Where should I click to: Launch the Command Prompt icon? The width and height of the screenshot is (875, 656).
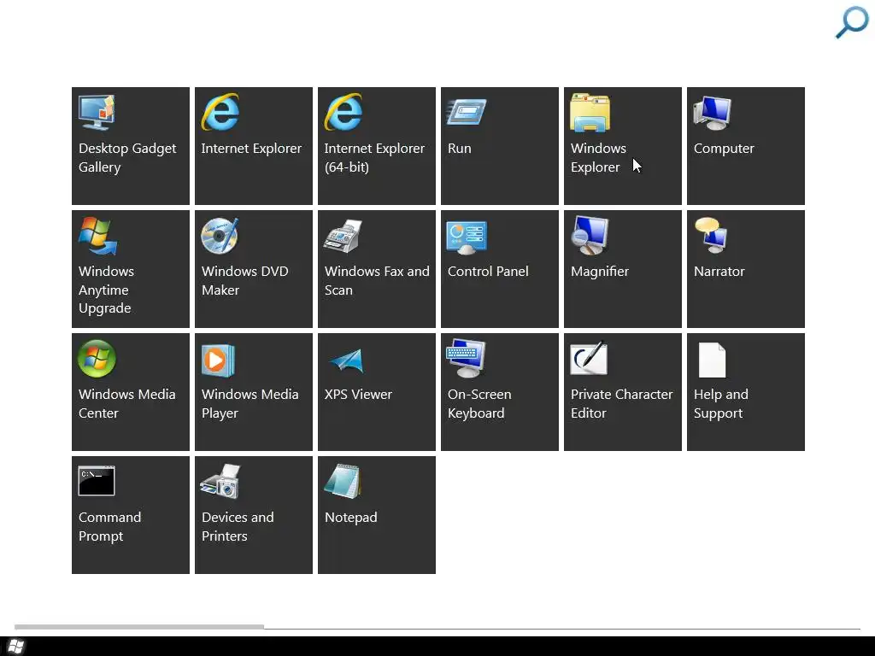pyautogui.click(x=97, y=481)
